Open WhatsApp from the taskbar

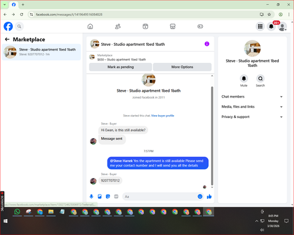(17, 211)
